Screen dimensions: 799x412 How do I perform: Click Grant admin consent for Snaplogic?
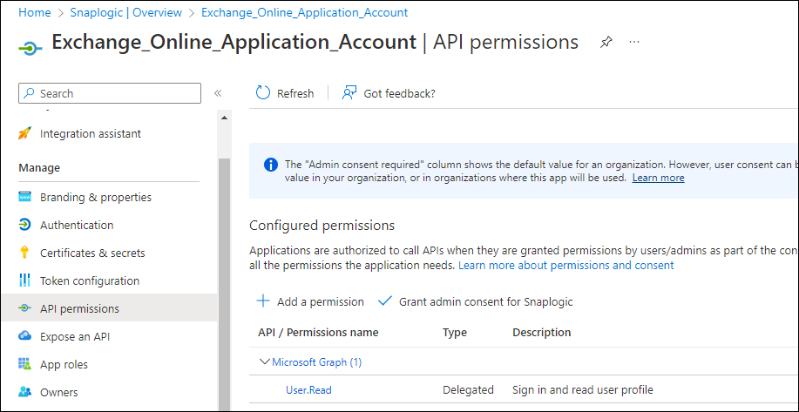476,301
